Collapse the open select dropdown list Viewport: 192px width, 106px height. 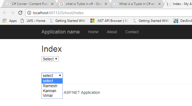[x=52, y=76]
